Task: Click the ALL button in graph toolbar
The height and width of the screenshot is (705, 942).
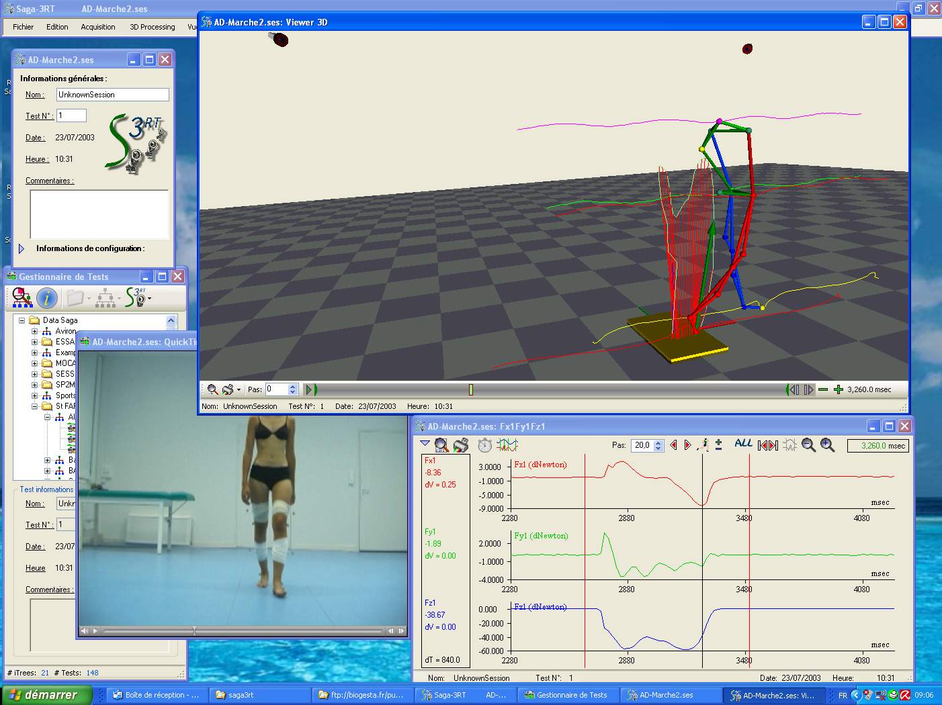Action: 743,443
